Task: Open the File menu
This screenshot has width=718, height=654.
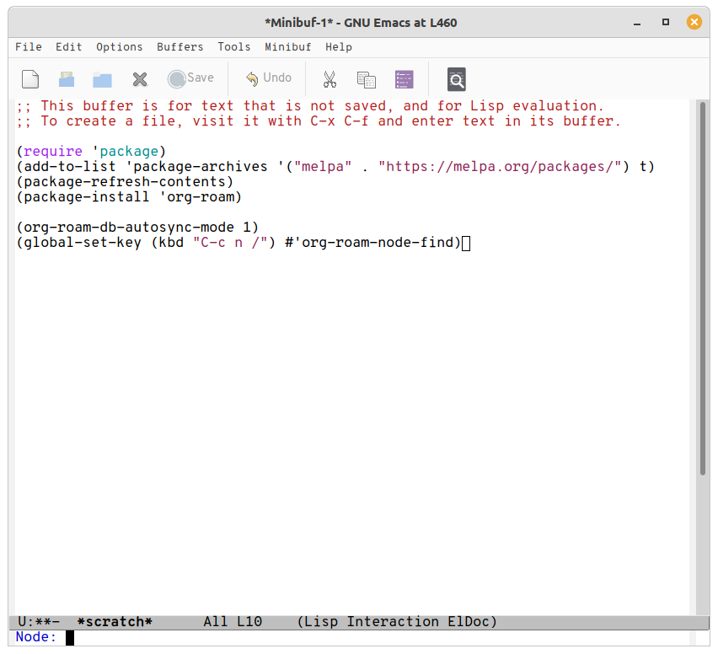Action: 29,46
